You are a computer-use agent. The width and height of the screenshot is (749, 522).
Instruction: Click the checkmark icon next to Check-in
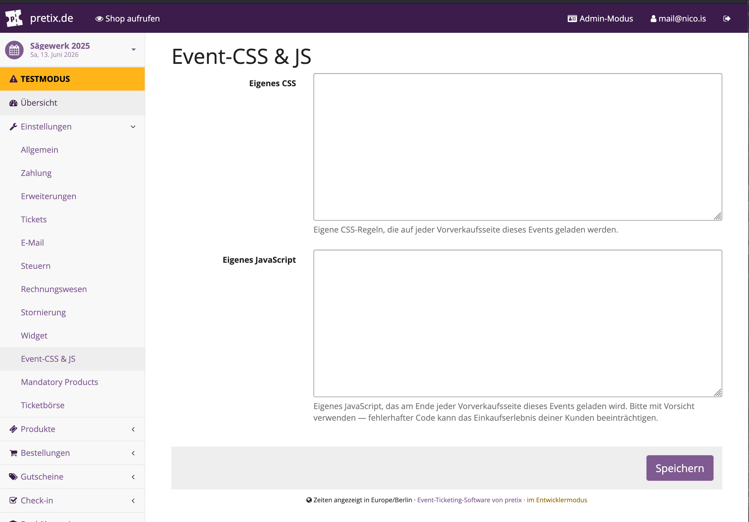pyautogui.click(x=13, y=500)
